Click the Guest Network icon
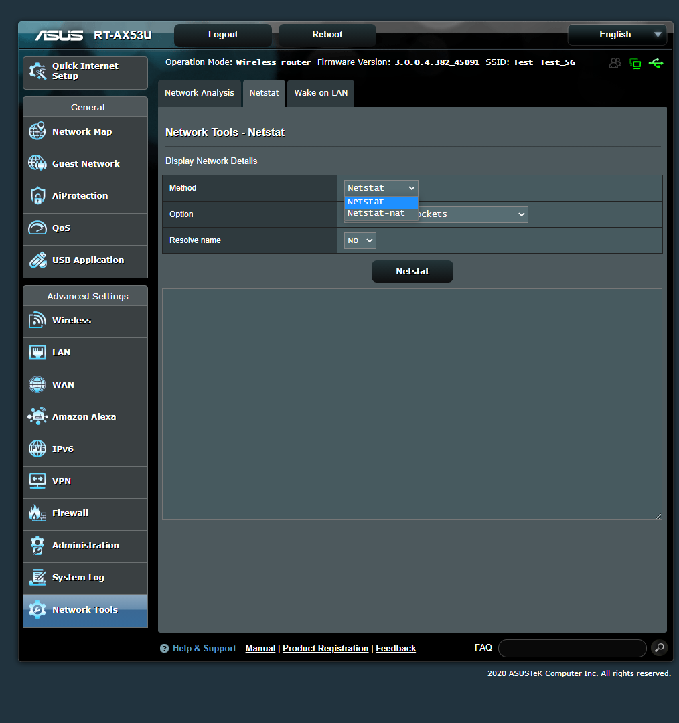Image resolution: width=679 pixels, height=723 pixels. pyautogui.click(x=37, y=163)
